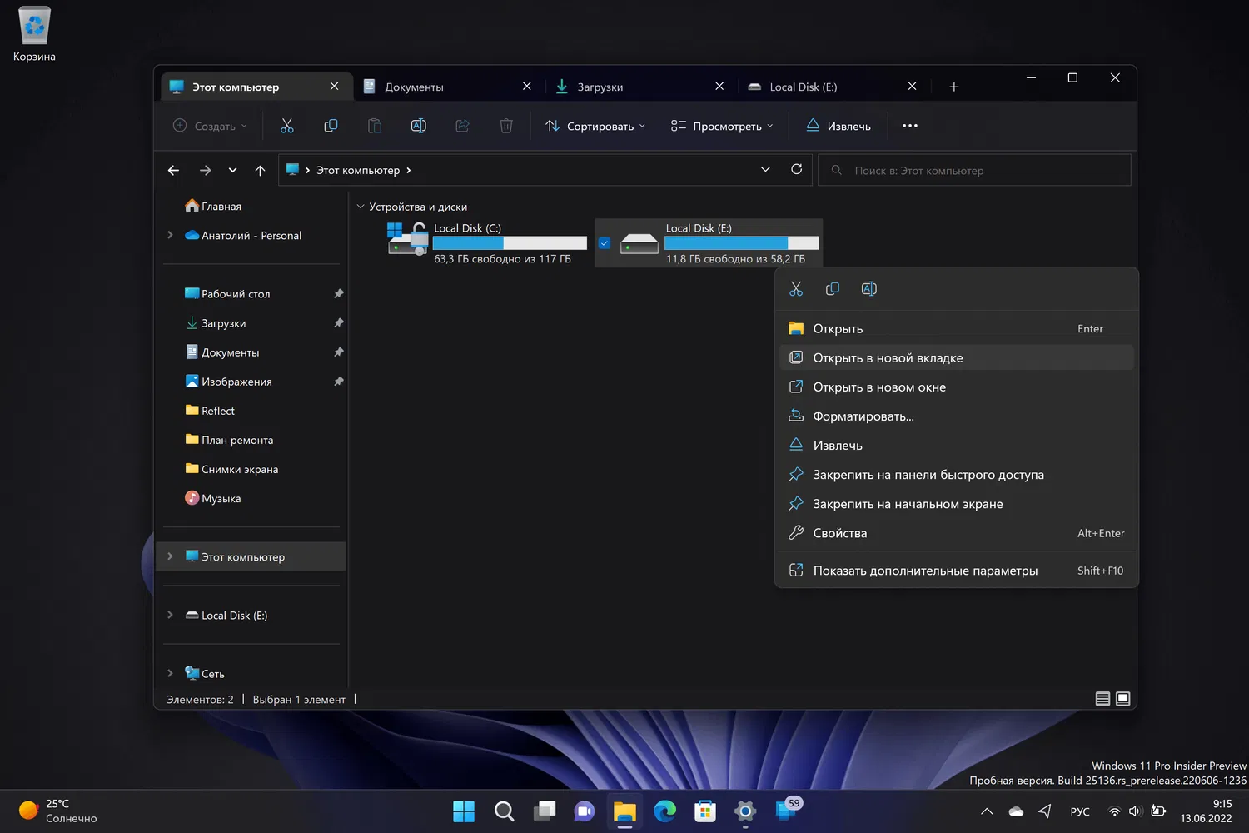The height and width of the screenshot is (833, 1249).
Task: Uncheck the Local Disk (E:) selection checkbox
Action: point(605,243)
